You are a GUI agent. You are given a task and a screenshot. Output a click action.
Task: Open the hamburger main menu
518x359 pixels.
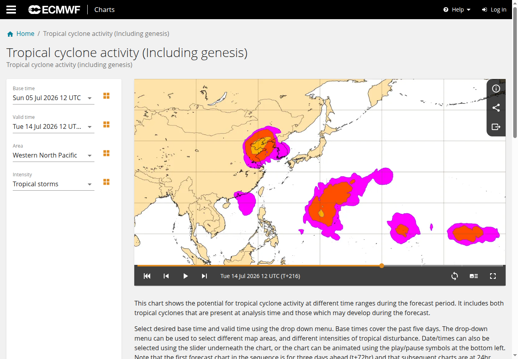point(11,10)
